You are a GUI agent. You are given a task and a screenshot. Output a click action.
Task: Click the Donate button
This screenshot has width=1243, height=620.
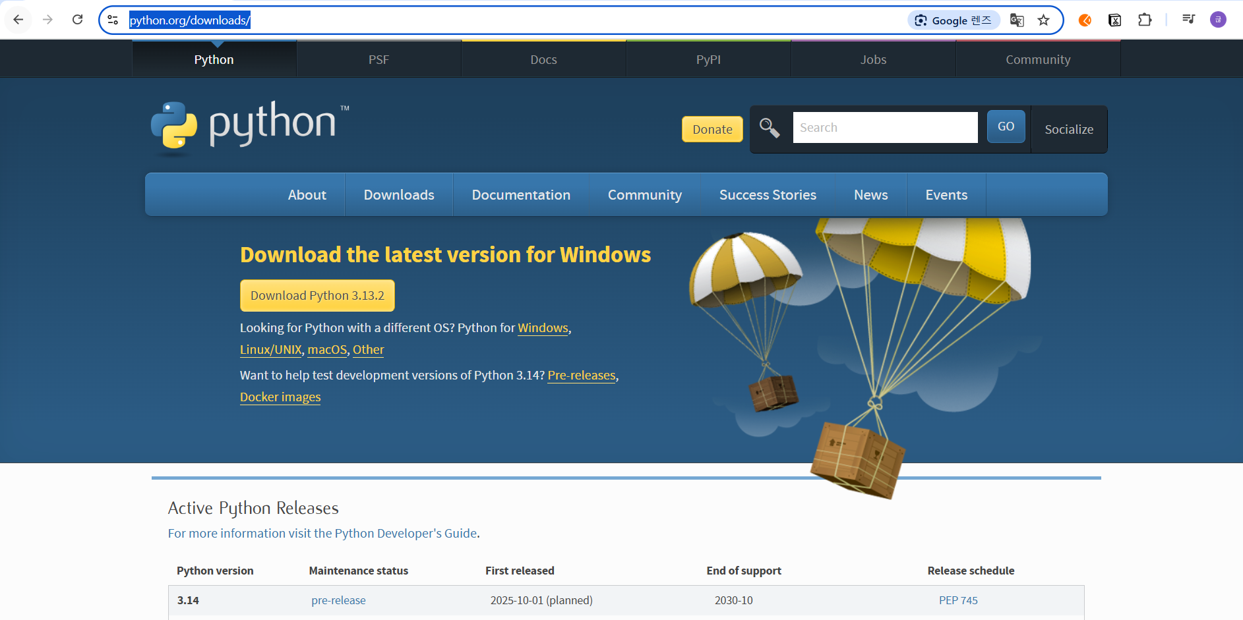click(x=712, y=129)
